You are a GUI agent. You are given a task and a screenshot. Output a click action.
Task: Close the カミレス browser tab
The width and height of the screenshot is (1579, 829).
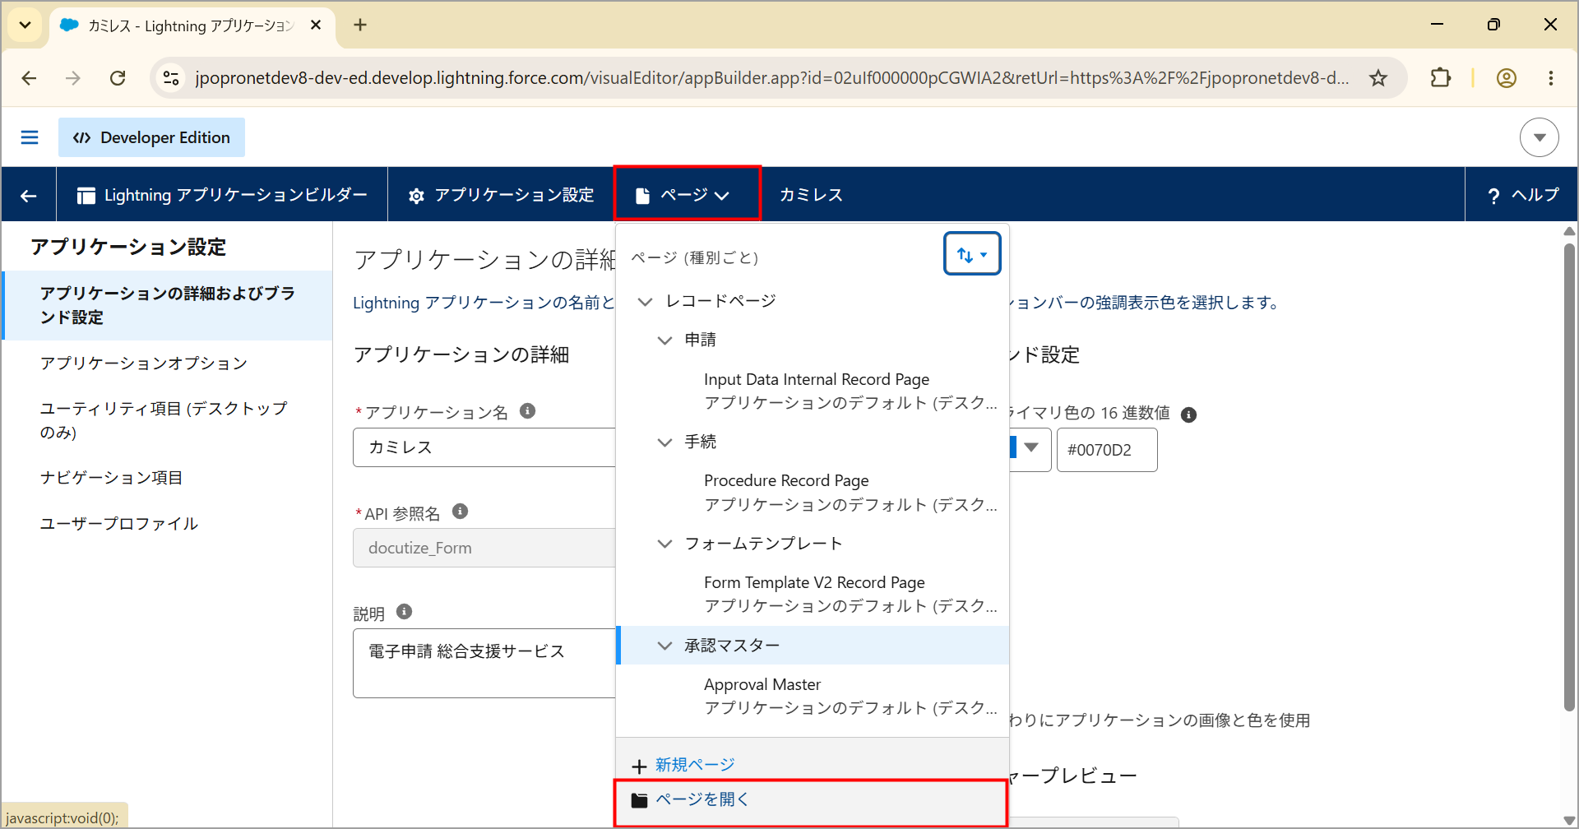[x=316, y=25]
